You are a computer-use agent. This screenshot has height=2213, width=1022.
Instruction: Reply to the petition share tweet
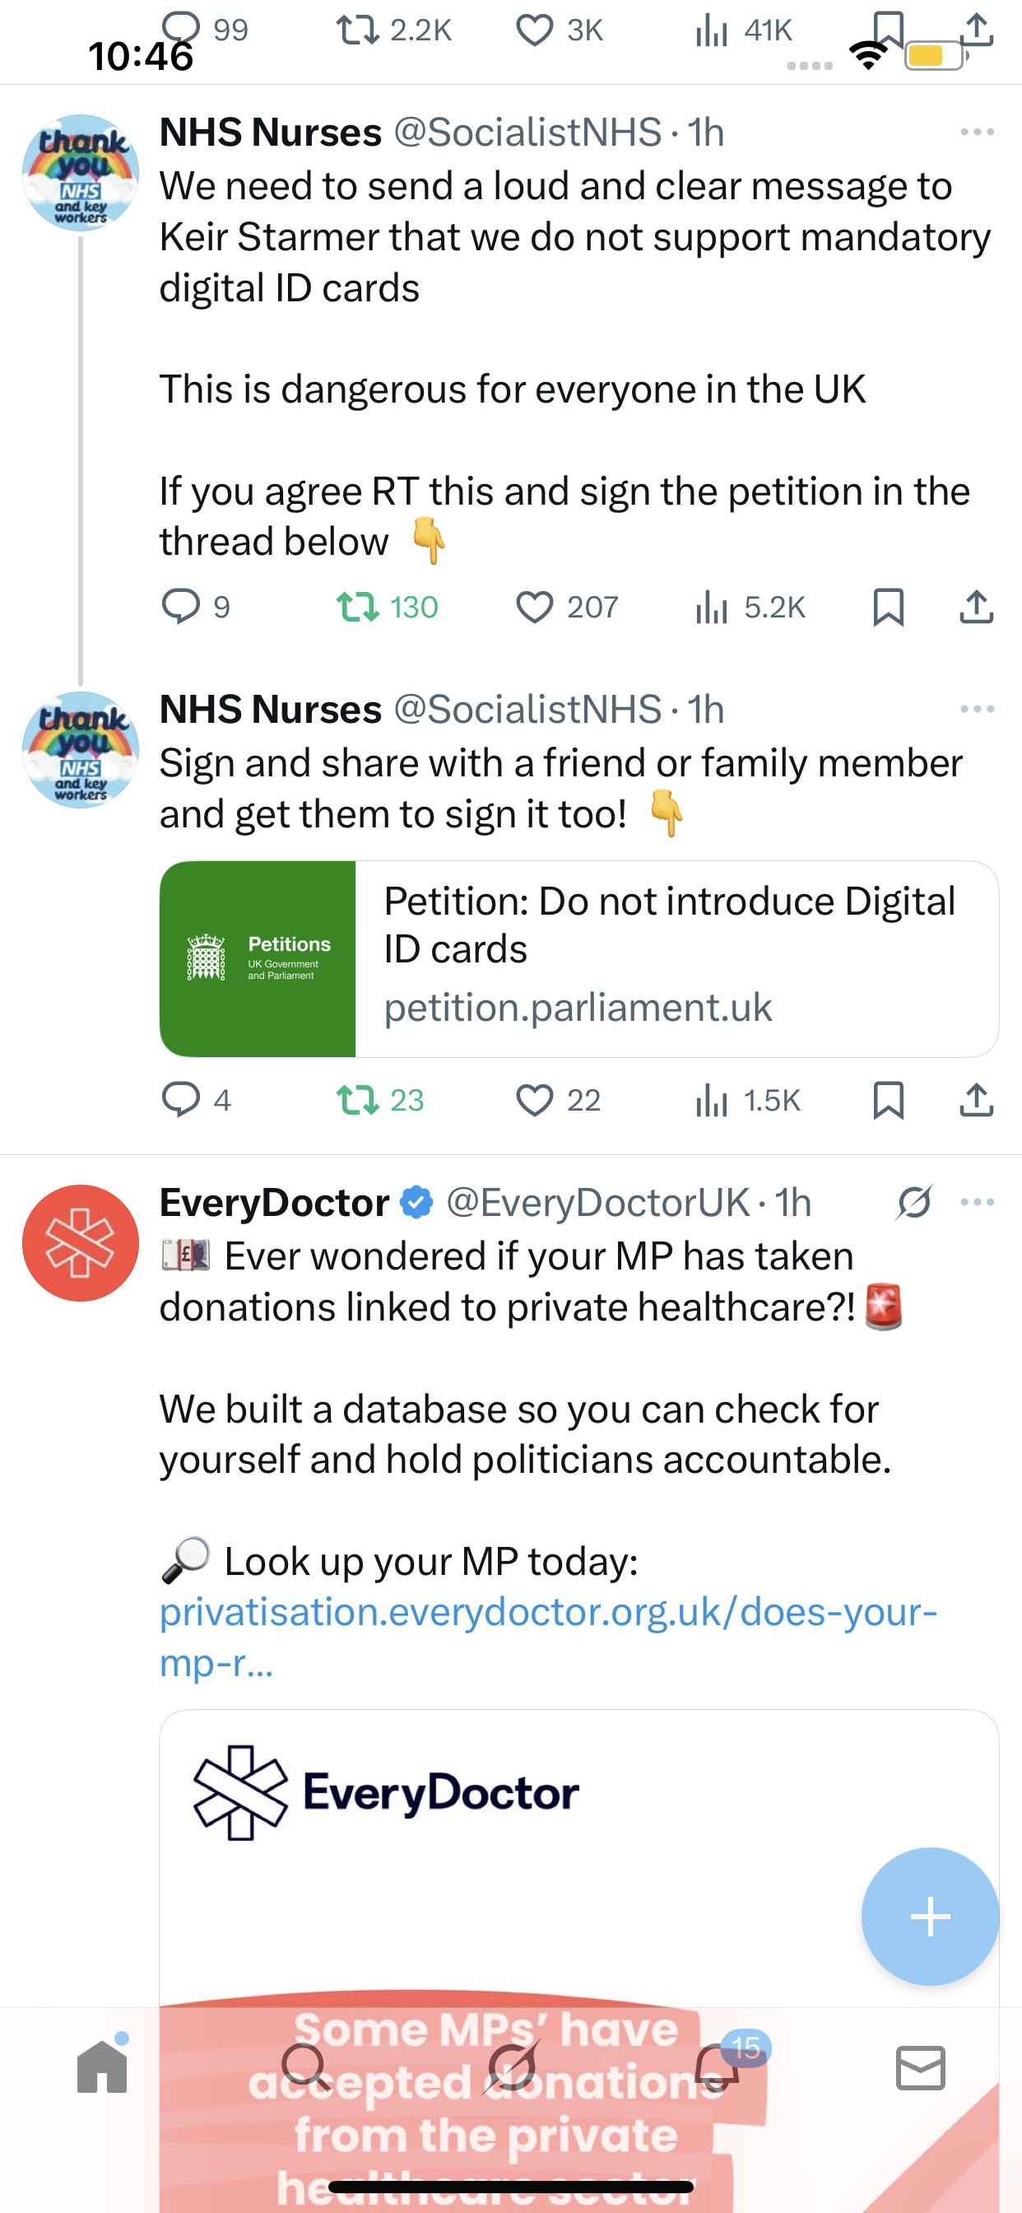coord(181,1100)
